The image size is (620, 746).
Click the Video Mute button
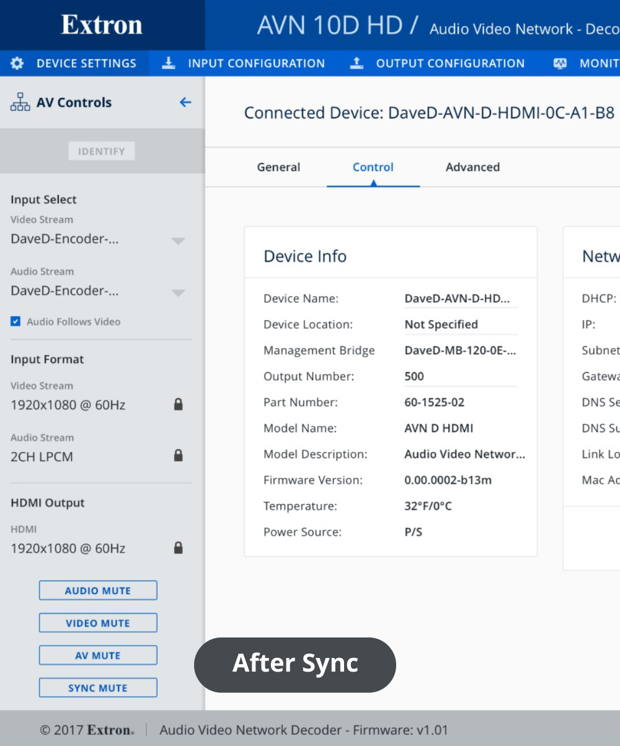tap(97, 622)
